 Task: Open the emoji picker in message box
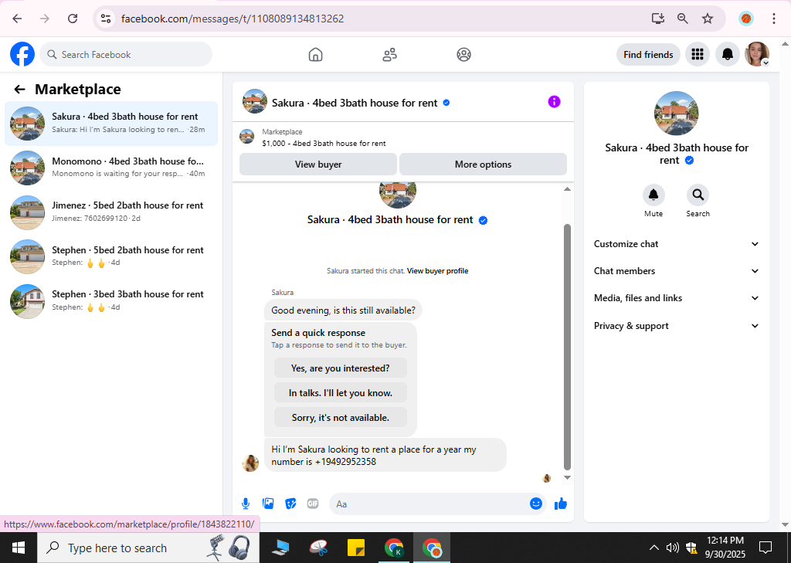click(536, 504)
